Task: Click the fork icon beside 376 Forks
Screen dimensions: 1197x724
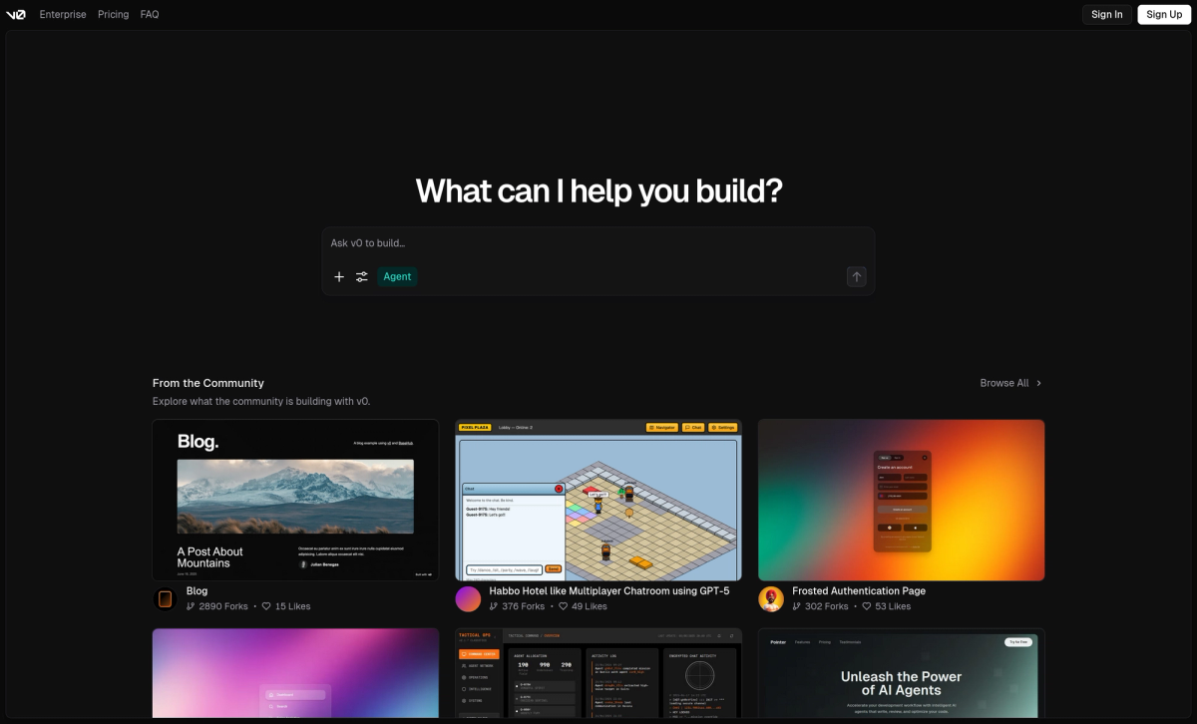Action: coord(494,606)
